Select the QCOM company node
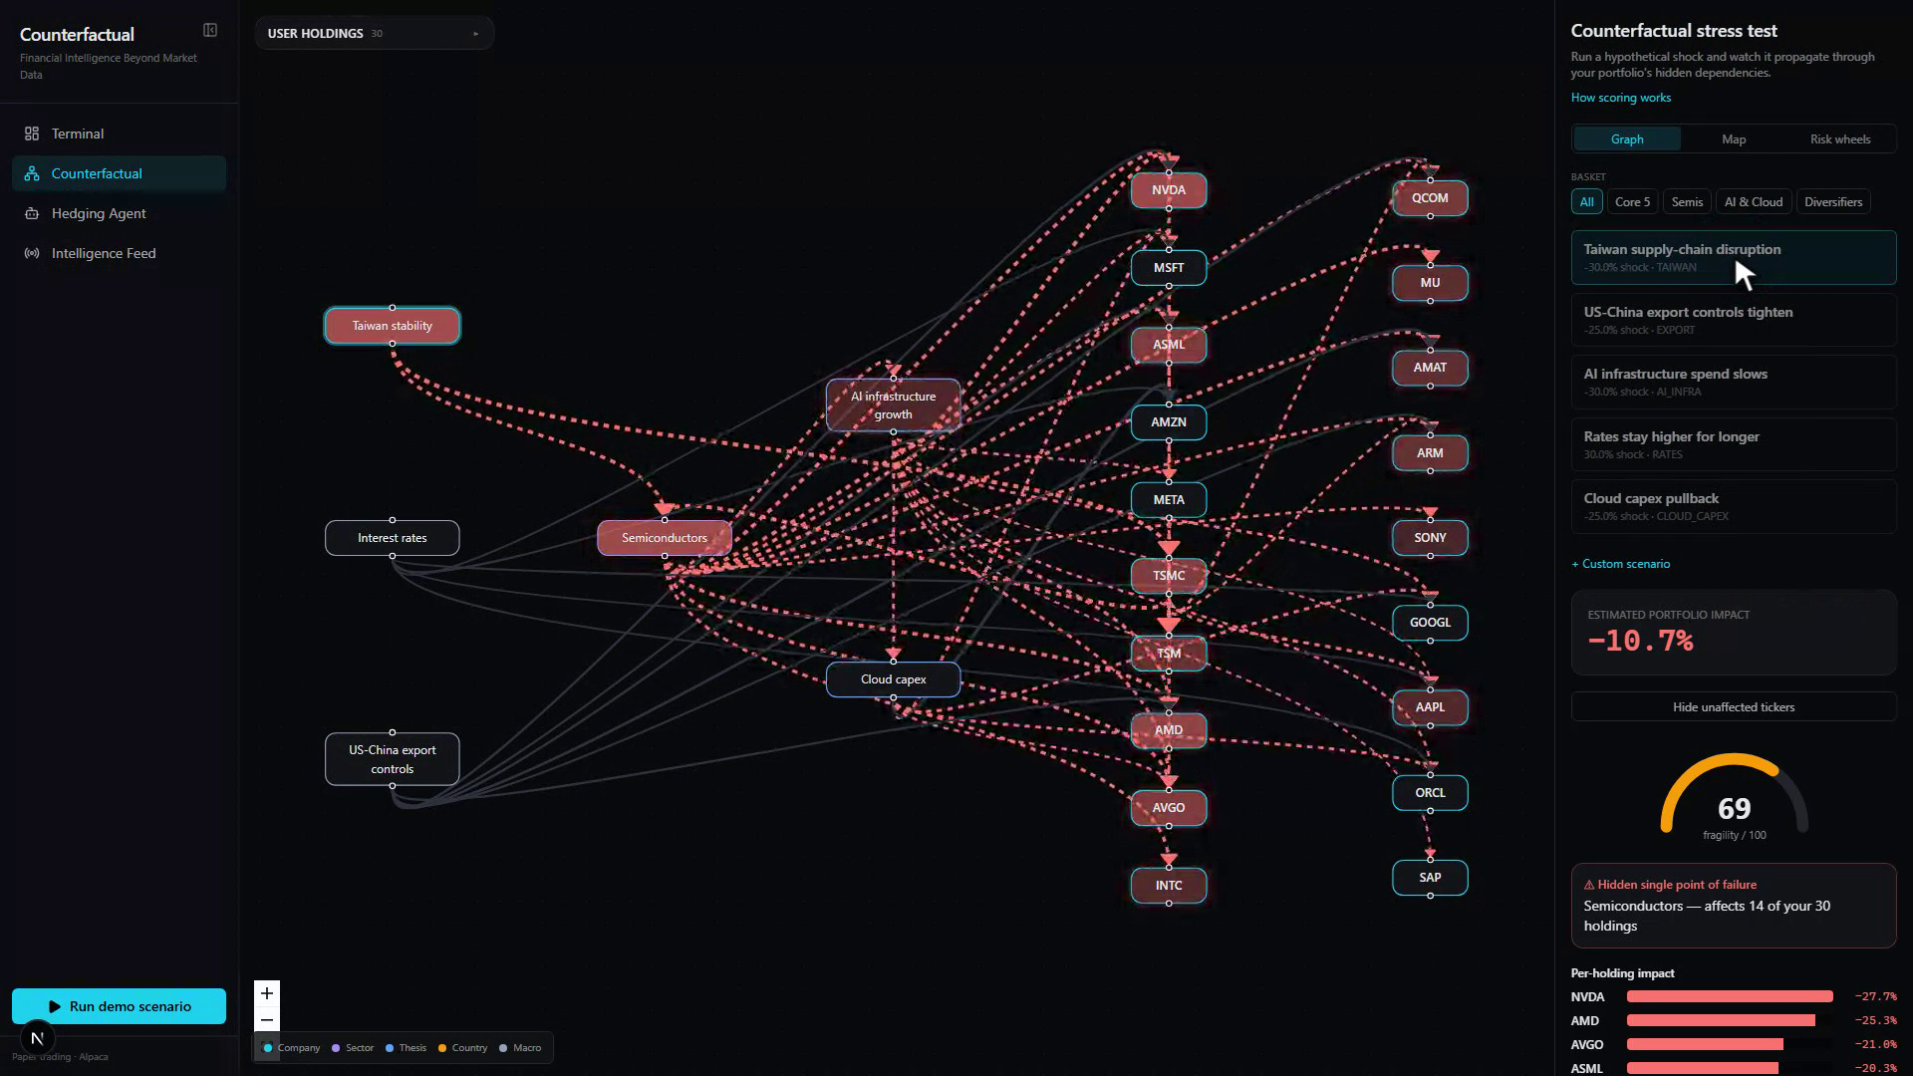The height and width of the screenshot is (1076, 1913). coord(1430,198)
